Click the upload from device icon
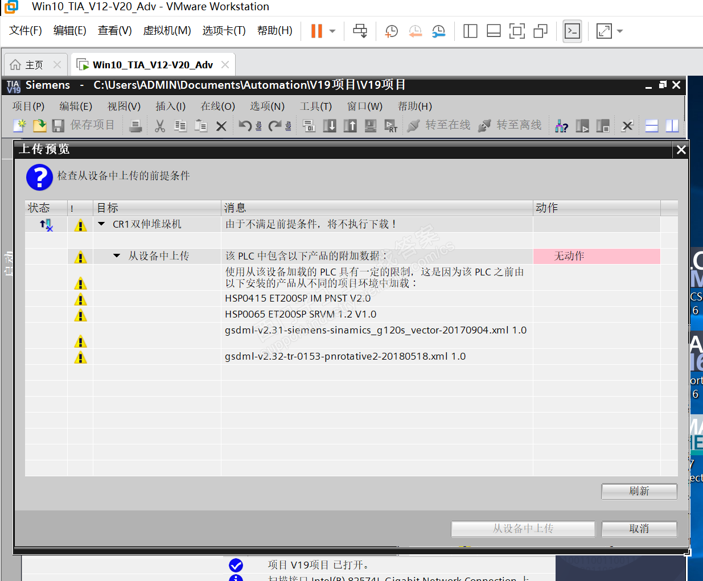 tap(350, 126)
